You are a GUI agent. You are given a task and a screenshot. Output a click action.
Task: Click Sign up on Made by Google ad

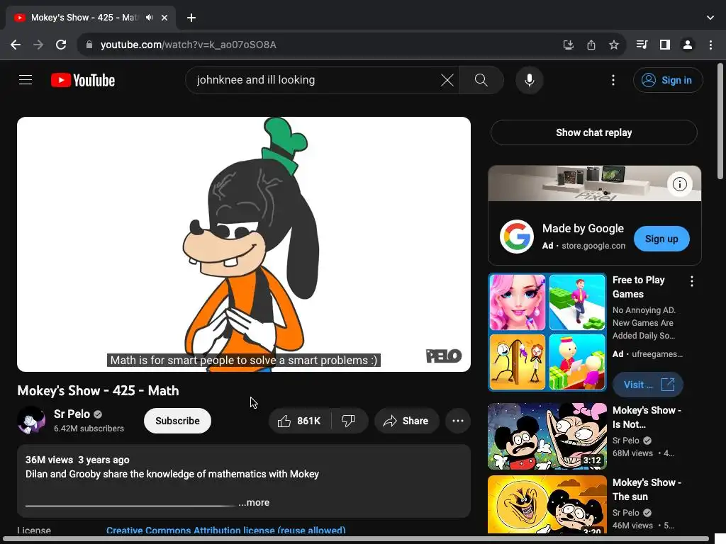pos(661,239)
